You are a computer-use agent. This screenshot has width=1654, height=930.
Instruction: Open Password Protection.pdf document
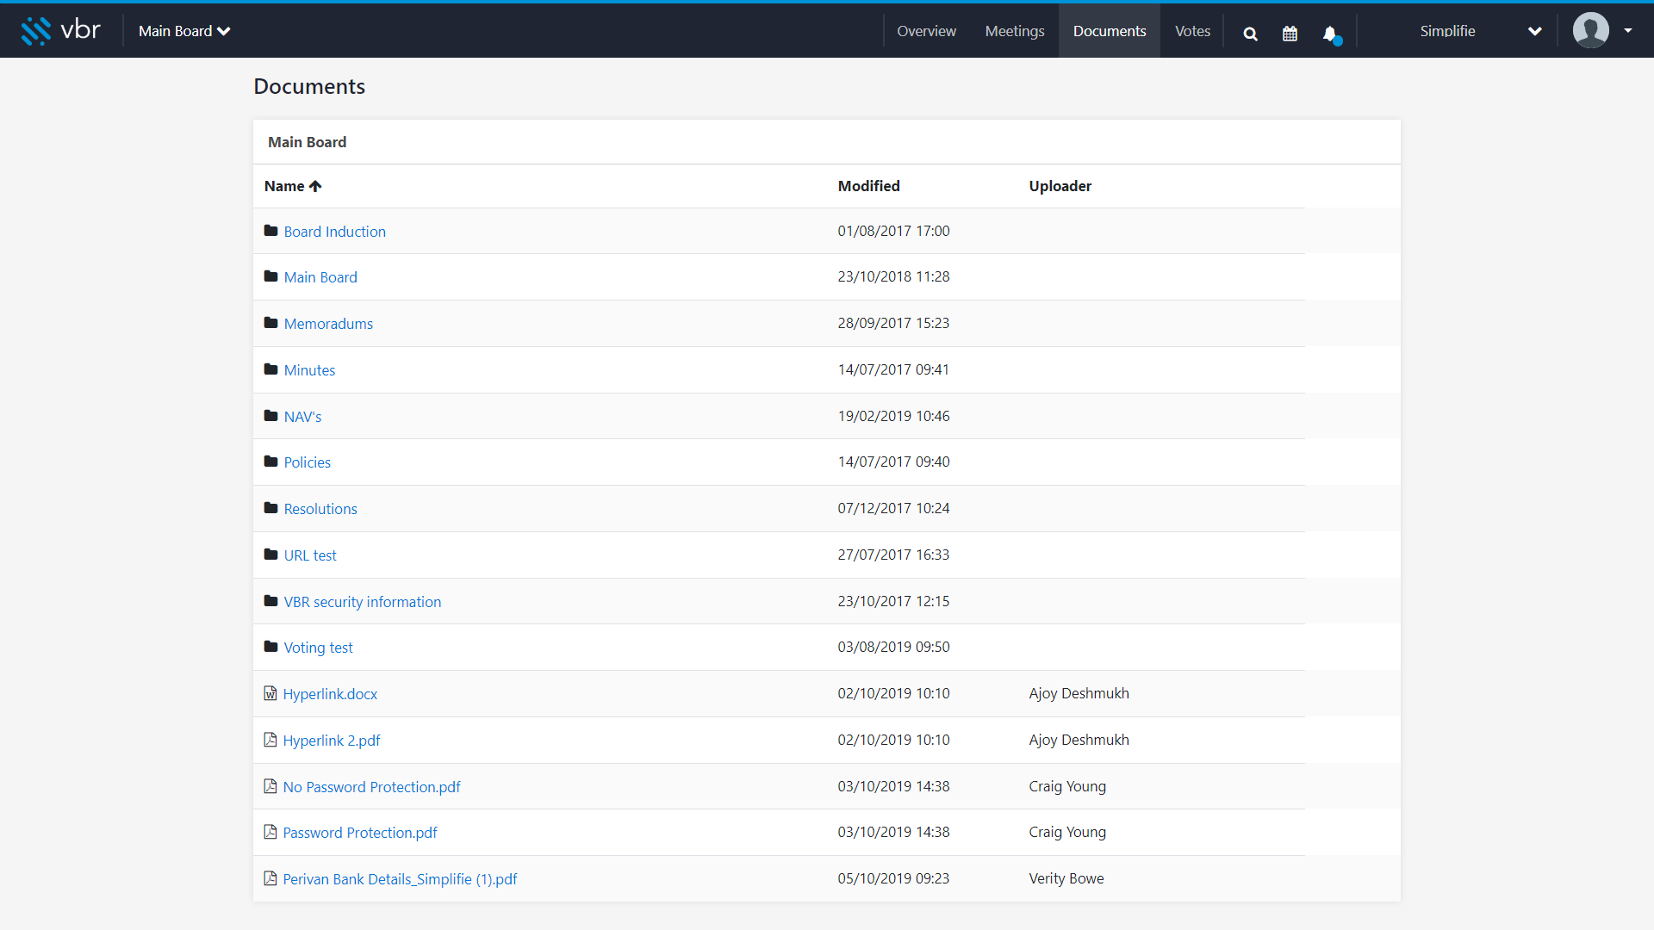coord(360,833)
